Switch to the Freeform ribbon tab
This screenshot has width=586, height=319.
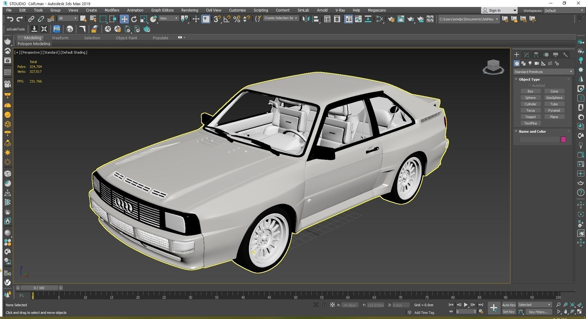[x=60, y=38]
